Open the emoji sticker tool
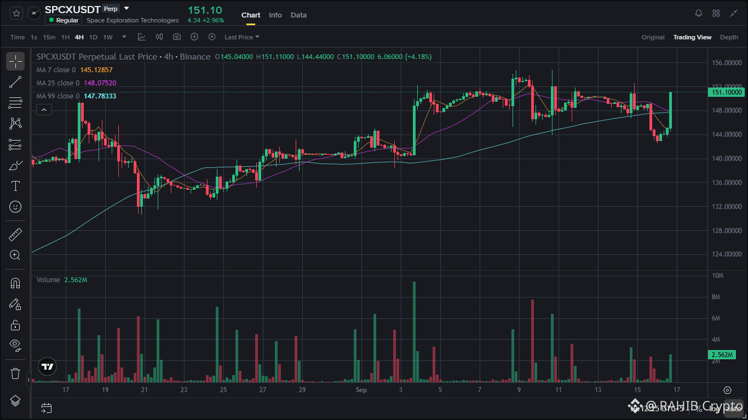Screen dimensions: 748x420 (x=15, y=207)
